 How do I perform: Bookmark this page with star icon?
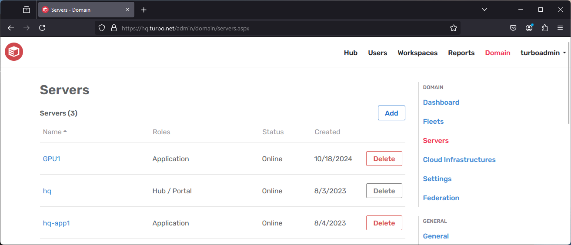[x=454, y=28]
